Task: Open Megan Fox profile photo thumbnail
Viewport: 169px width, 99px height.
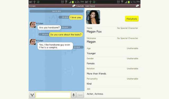Action: 93,17
